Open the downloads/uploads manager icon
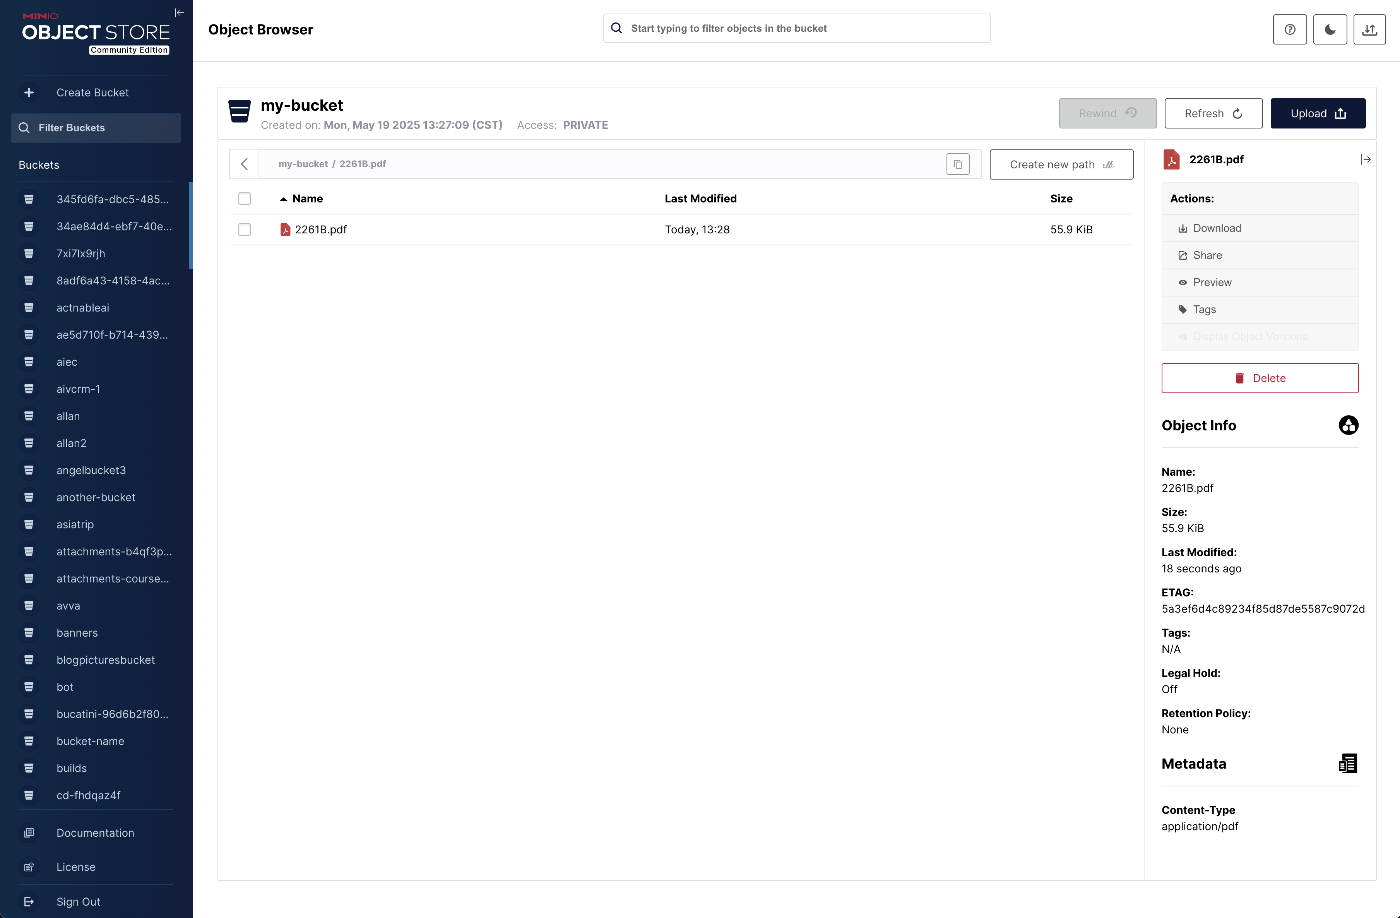The height and width of the screenshot is (918, 1400). click(1369, 29)
